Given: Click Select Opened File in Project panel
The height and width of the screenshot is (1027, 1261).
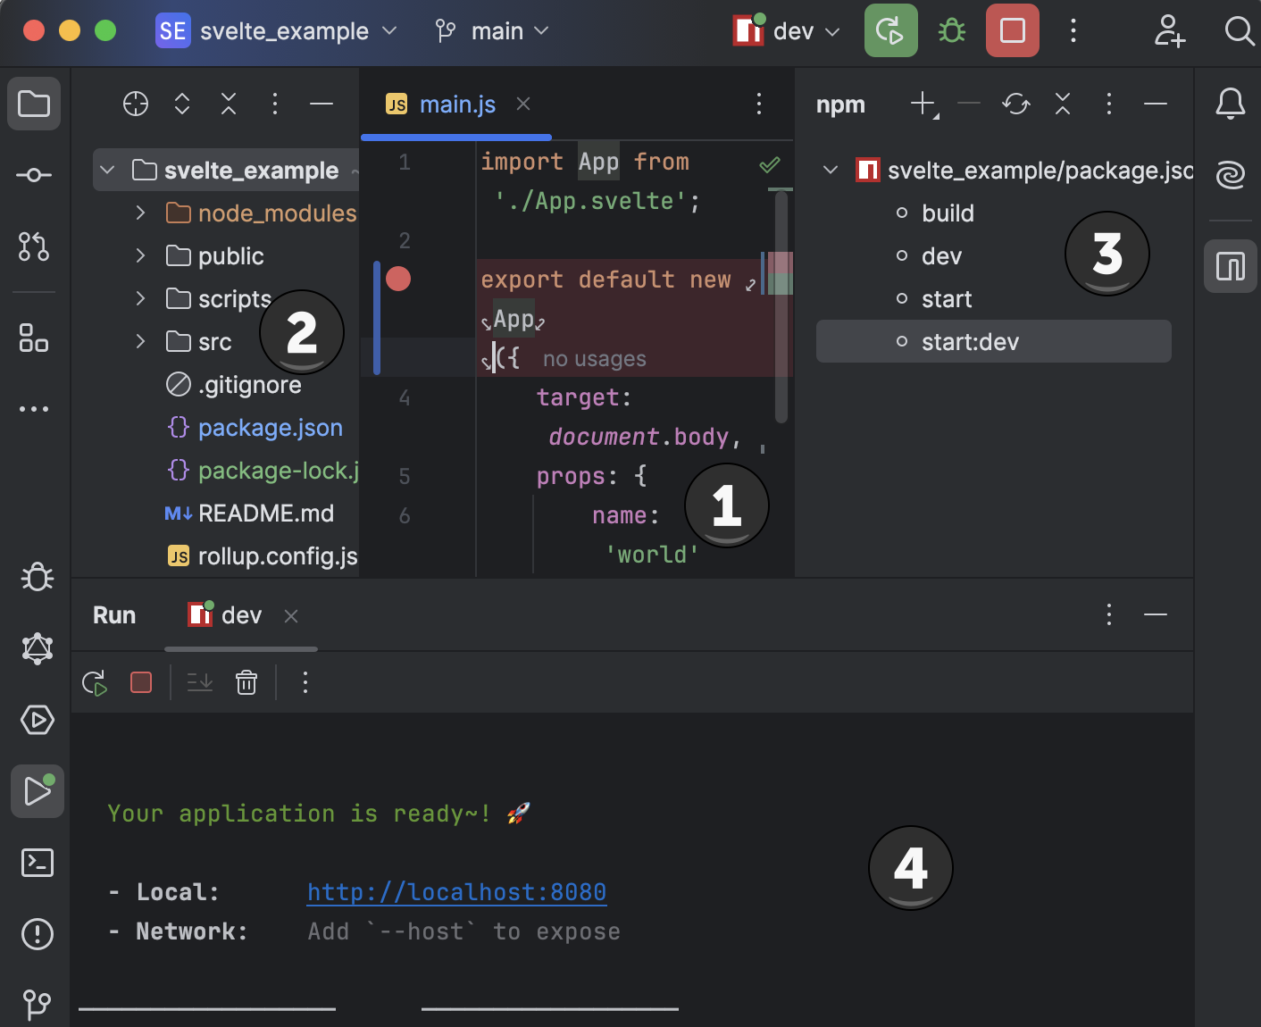Looking at the screenshot, I should 135,104.
